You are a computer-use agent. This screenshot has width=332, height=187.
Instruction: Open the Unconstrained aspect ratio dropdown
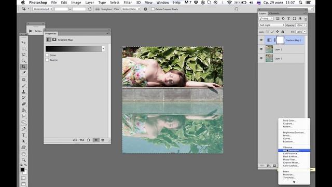click(x=43, y=9)
